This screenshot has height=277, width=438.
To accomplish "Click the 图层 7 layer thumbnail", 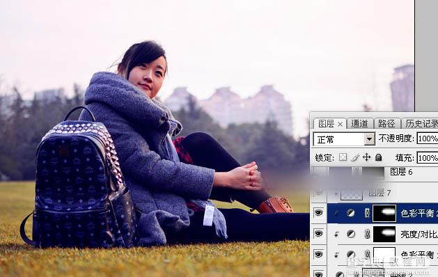I will click(352, 193).
